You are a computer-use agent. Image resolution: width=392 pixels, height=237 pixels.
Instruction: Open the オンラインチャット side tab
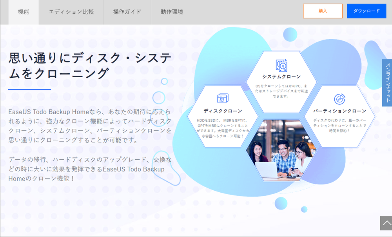tap(387, 83)
